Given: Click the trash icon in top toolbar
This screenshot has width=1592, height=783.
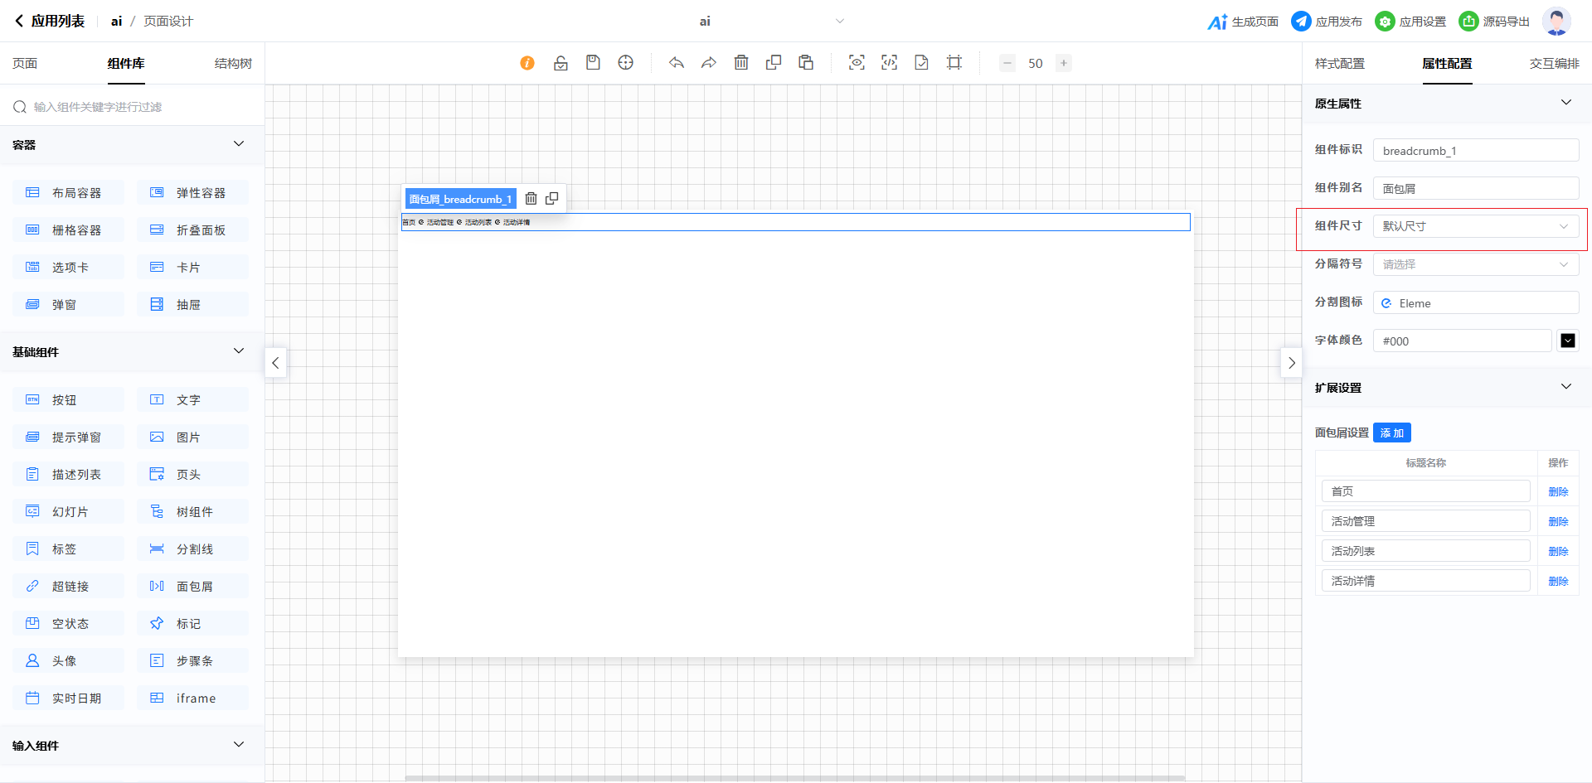Looking at the screenshot, I should click(741, 63).
